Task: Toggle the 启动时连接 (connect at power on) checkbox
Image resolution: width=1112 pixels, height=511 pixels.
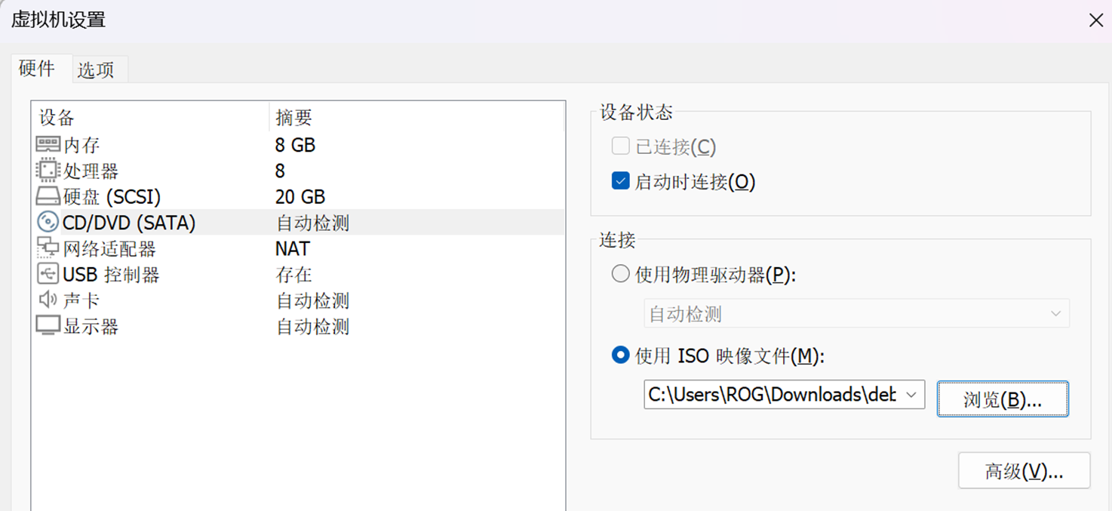Action: [x=620, y=181]
